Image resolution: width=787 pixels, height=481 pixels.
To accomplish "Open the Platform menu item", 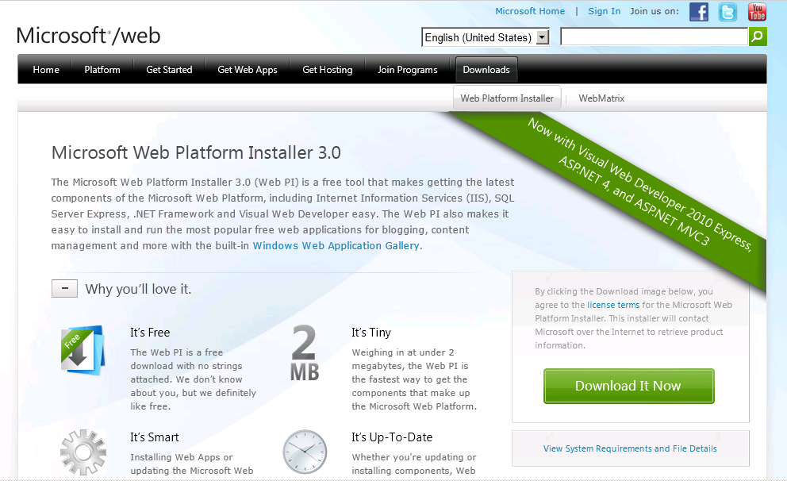I will coord(102,70).
